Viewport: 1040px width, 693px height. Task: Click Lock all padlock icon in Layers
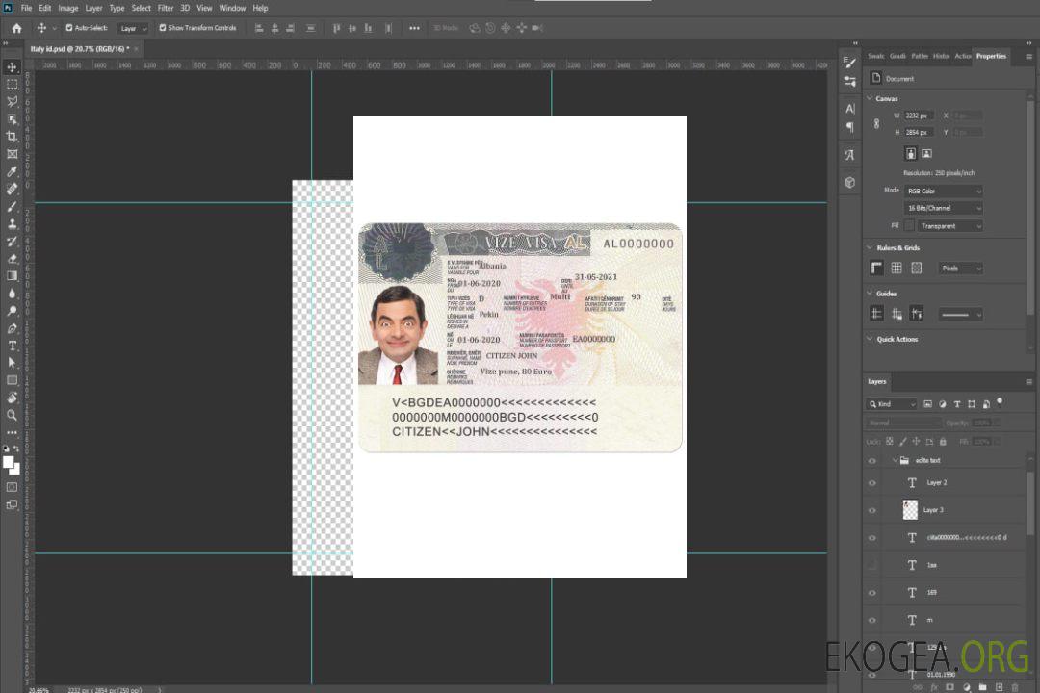943,441
